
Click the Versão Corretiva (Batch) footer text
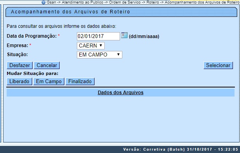click(181, 149)
